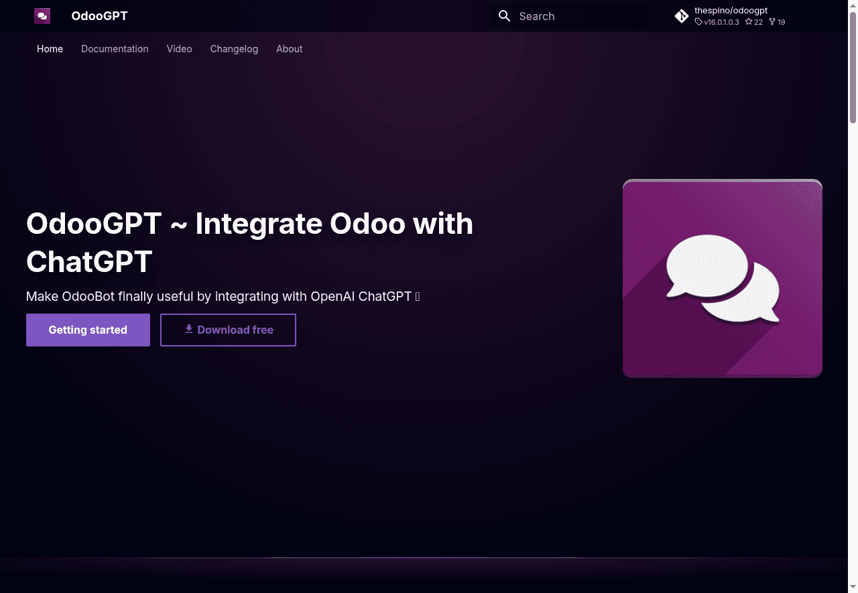Screen dimensions: 858x593
Task: Open the Changelog page
Action: click(234, 48)
